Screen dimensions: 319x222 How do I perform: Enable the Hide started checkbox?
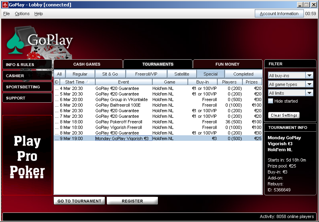pyautogui.click(x=271, y=101)
